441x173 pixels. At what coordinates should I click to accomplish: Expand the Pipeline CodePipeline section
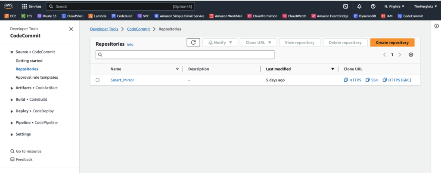pyautogui.click(x=12, y=123)
